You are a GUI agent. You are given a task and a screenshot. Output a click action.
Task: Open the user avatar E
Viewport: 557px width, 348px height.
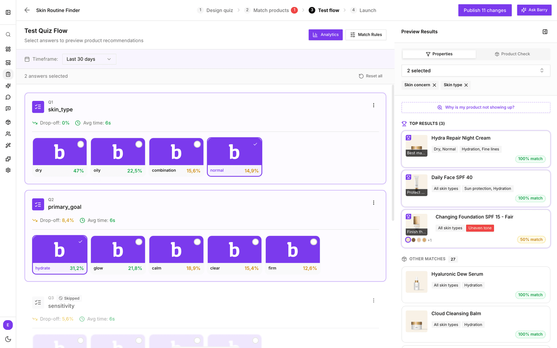tap(8, 325)
